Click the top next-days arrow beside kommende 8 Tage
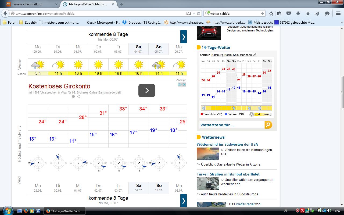The image size is (344, 215). tap(183, 37)
